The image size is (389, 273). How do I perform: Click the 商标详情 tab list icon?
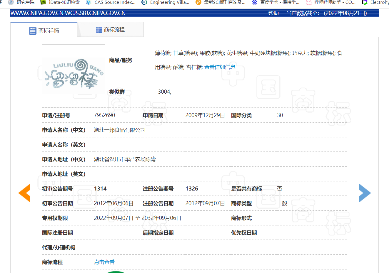32,31
